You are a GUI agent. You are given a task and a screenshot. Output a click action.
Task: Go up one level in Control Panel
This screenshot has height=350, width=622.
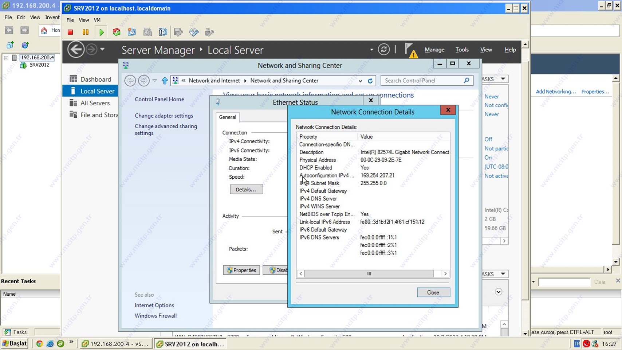pyautogui.click(x=165, y=81)
